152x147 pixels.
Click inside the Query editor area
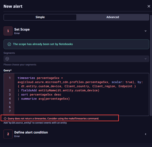[76, 94]
